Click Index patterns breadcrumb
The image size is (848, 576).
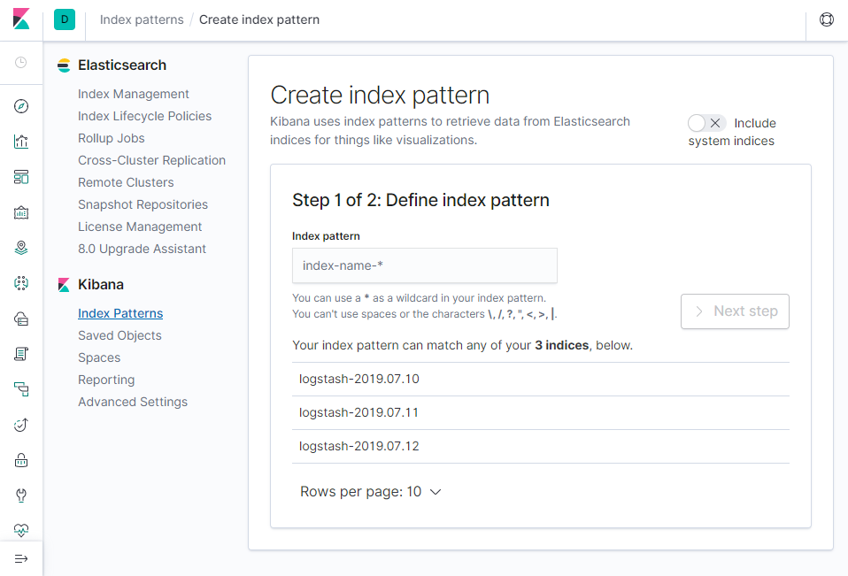[142, 19]
